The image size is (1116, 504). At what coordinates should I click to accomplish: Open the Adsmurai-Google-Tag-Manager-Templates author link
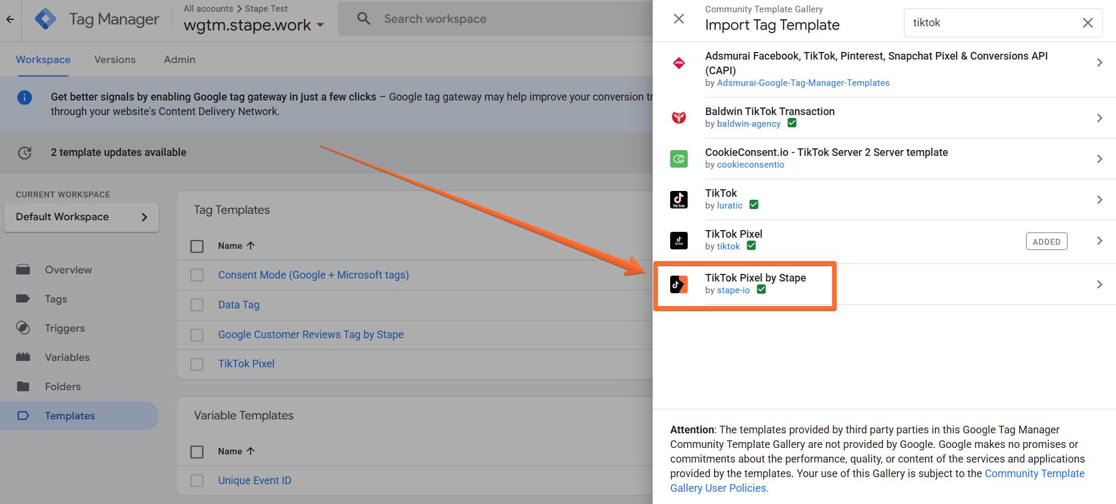tap(803, 83)
